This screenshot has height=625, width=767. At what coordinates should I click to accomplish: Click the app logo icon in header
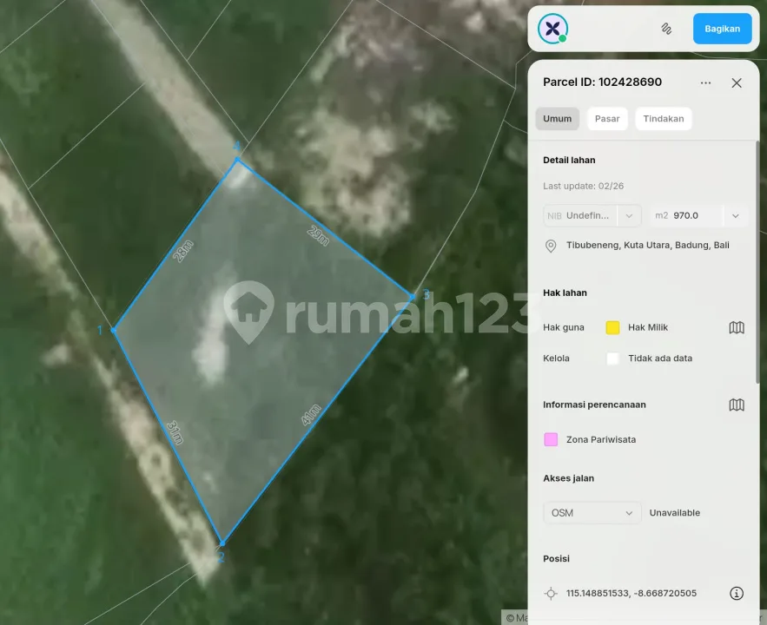(552, 29)
